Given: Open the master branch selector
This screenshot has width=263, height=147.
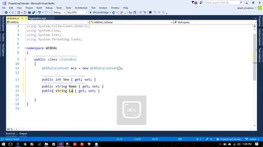Looking at the screenshot, I should pos(252,139).
